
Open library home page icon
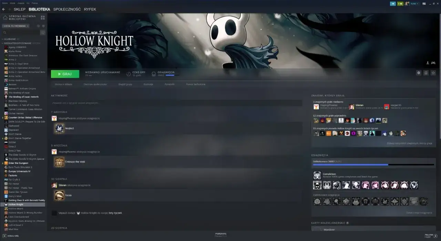5,18
